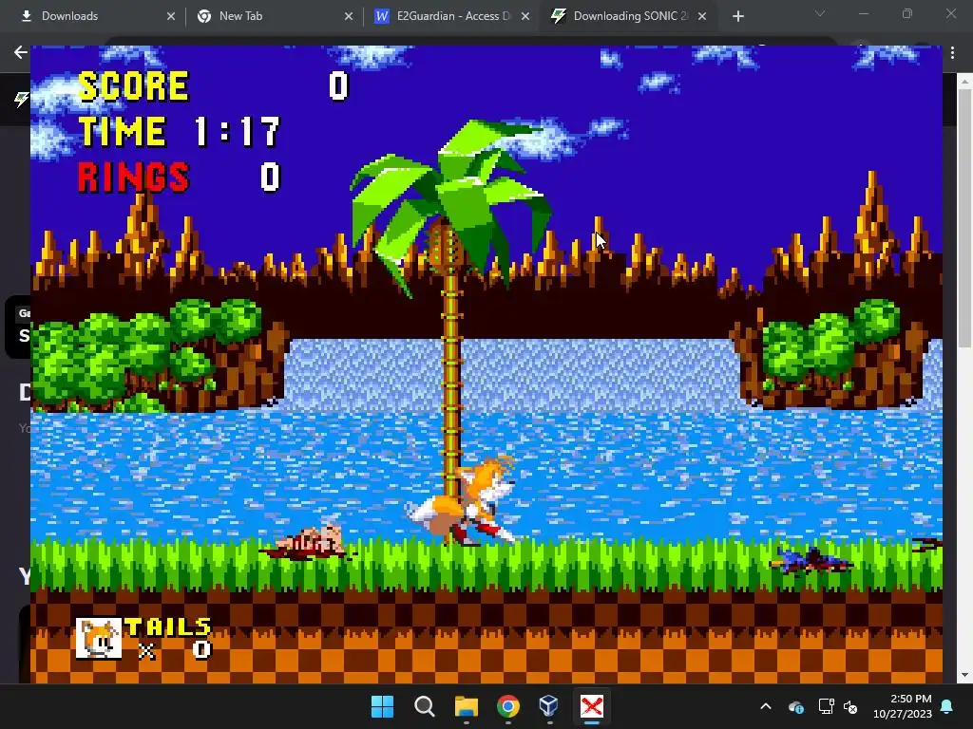Switch to the New Tab tab
Screen dimensions: 973x729
[x=271, y=16]
